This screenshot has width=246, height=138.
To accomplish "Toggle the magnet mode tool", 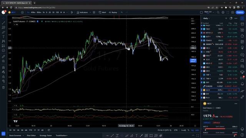I will click(3, 67).
